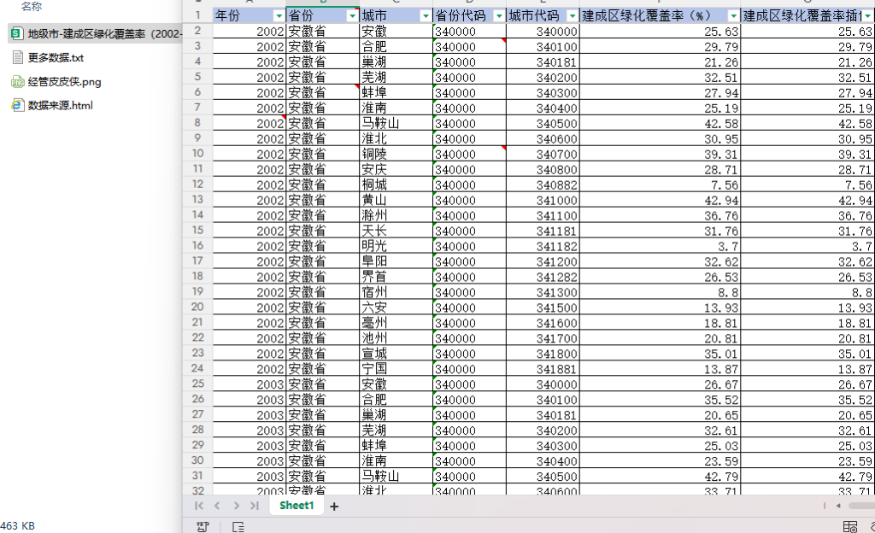The height and width of the screenshot is (533, 875).
Task: Select city cell 安庆
Action: tap(396, 169)
